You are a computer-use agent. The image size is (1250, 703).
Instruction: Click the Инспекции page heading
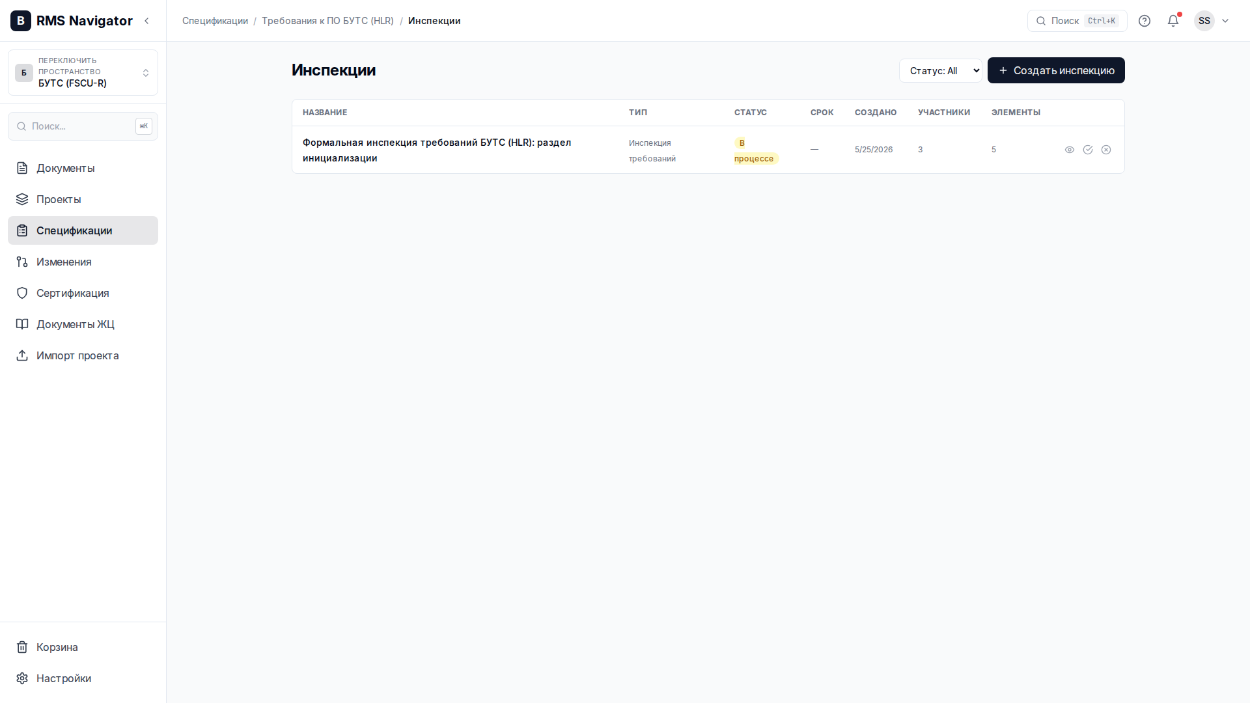(333, 70)
